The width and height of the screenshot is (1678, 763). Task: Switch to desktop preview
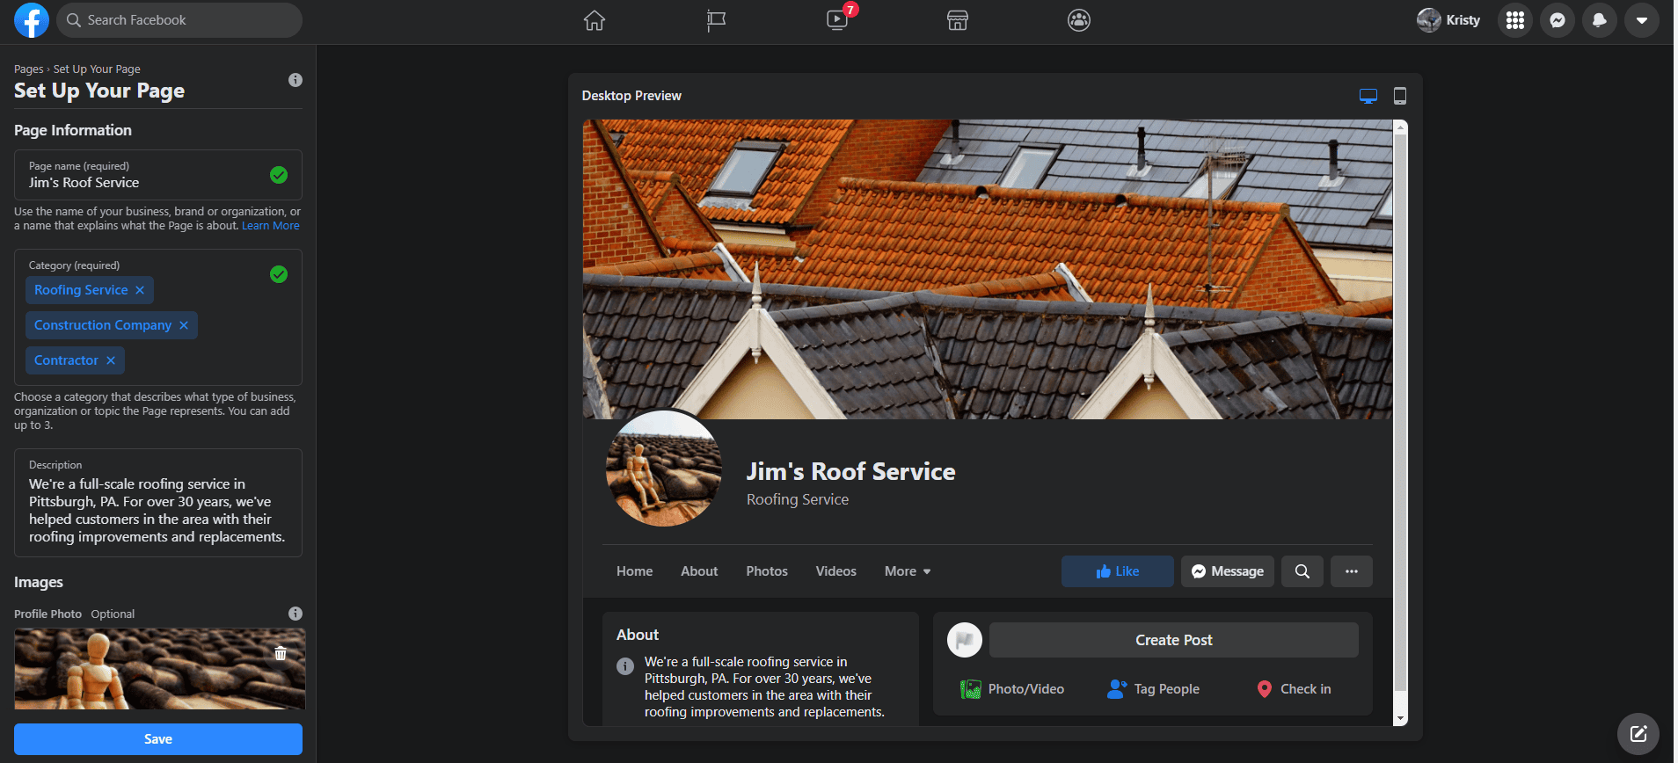click(1368, 96)
